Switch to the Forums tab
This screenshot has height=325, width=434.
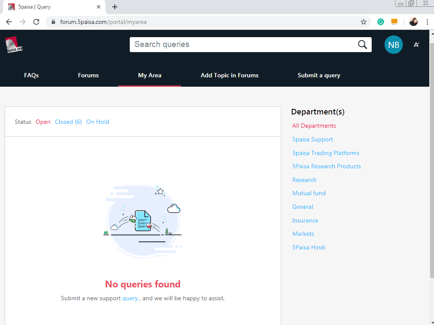pyautogui.click(x=88, y=75)
